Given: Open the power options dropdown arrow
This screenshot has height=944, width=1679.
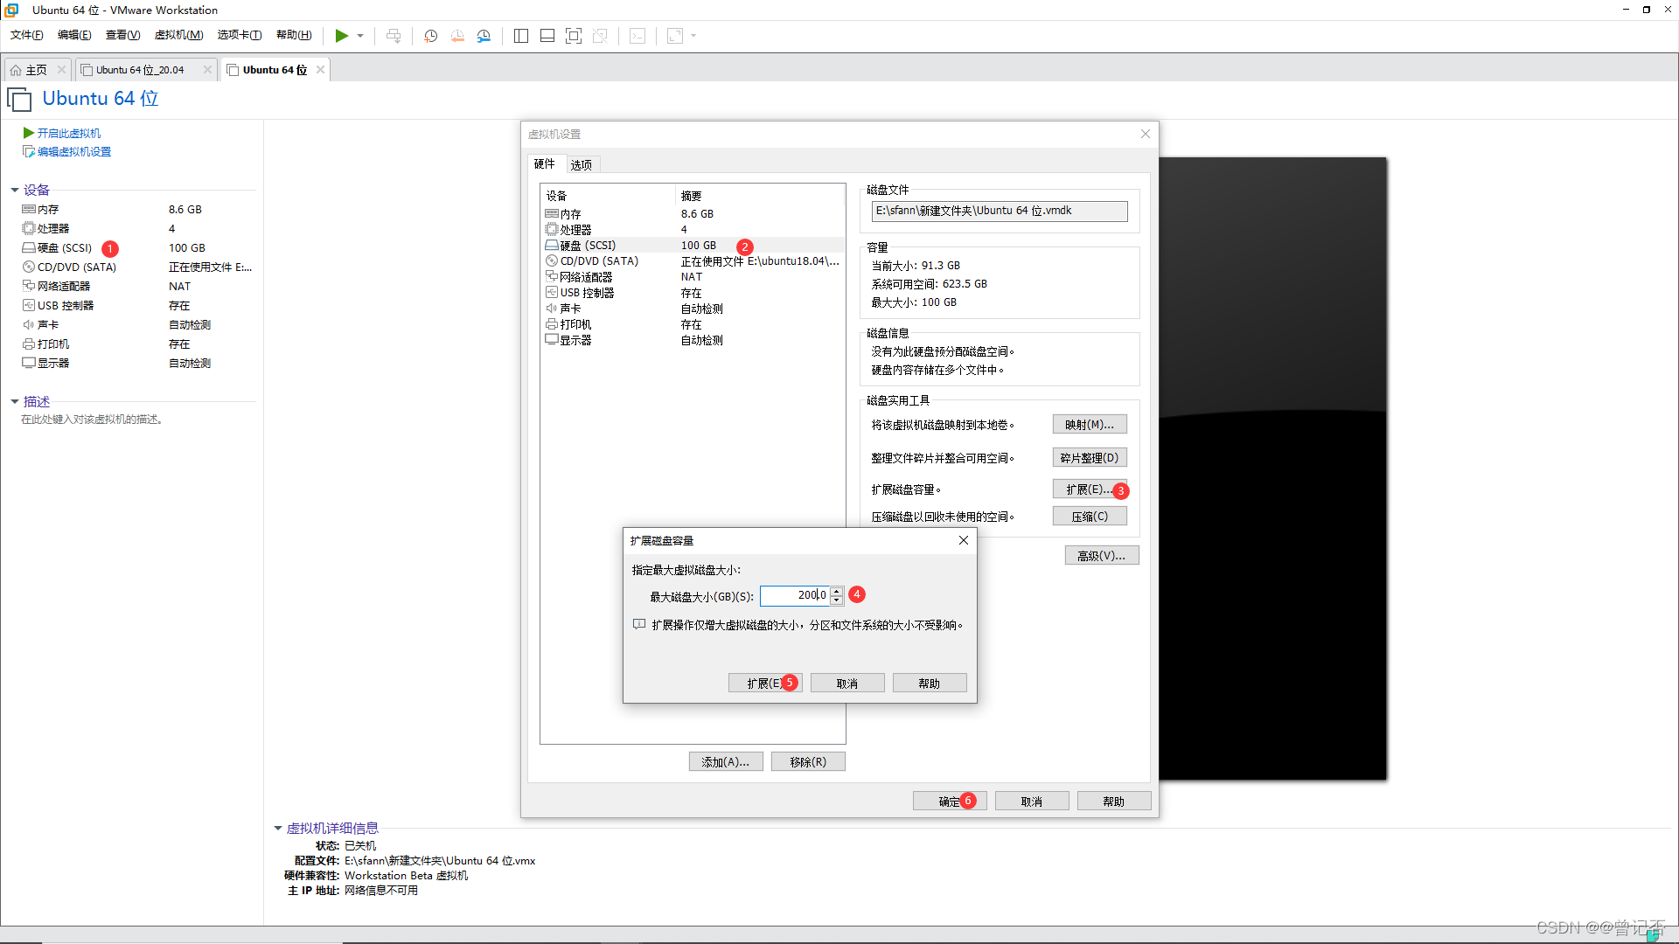Looking at the screenshot, I should (360, 36).
